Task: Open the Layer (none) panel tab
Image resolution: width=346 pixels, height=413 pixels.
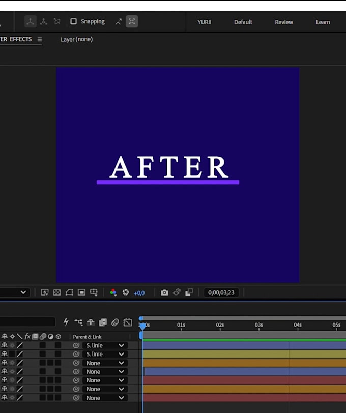Action: coord(77,39)
